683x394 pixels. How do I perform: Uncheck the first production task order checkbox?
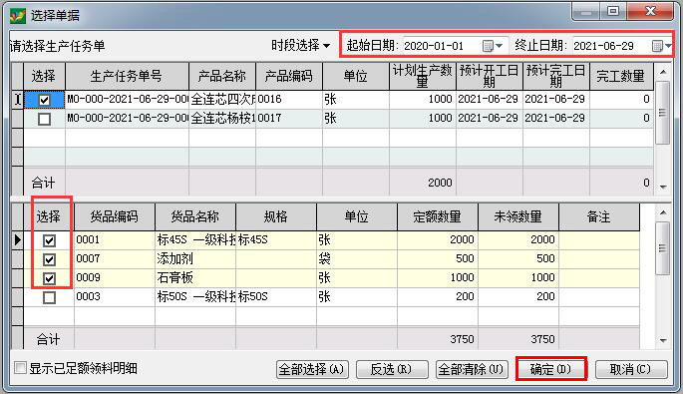pyautogui.click(x=44, y=100)
